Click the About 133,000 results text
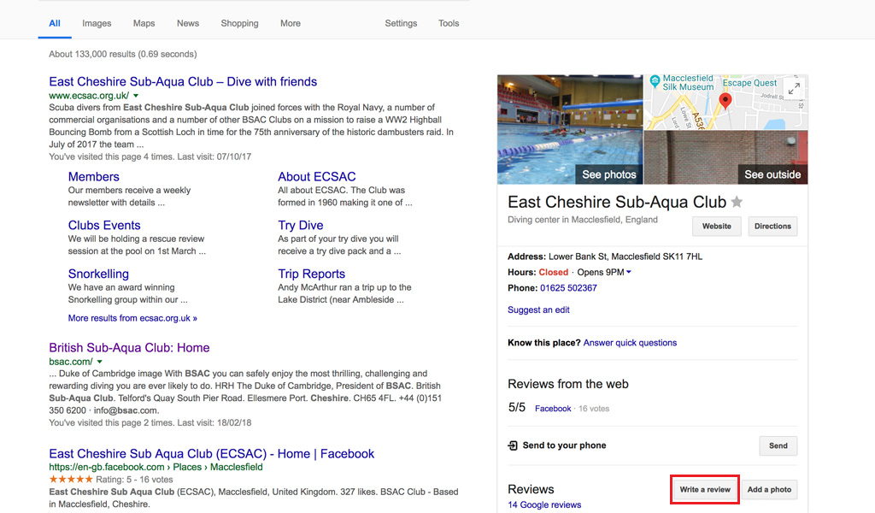Screen dimensions: 875x513 pyautogui.click(x=123, y=54)
